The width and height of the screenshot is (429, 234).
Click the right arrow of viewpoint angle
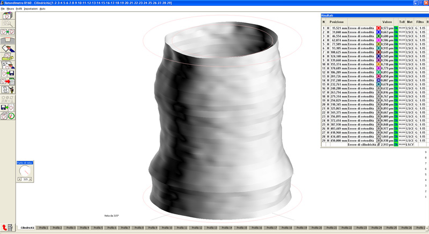tap(31, 179)
